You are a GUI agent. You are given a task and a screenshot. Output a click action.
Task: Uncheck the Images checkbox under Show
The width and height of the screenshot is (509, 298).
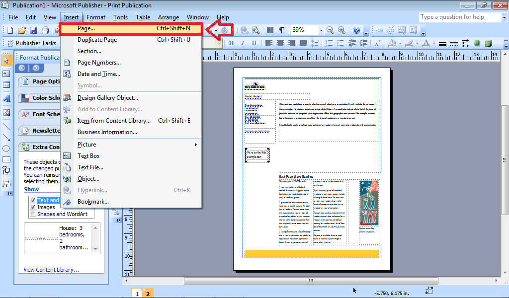pyautogui.click(x=33, y=207)
